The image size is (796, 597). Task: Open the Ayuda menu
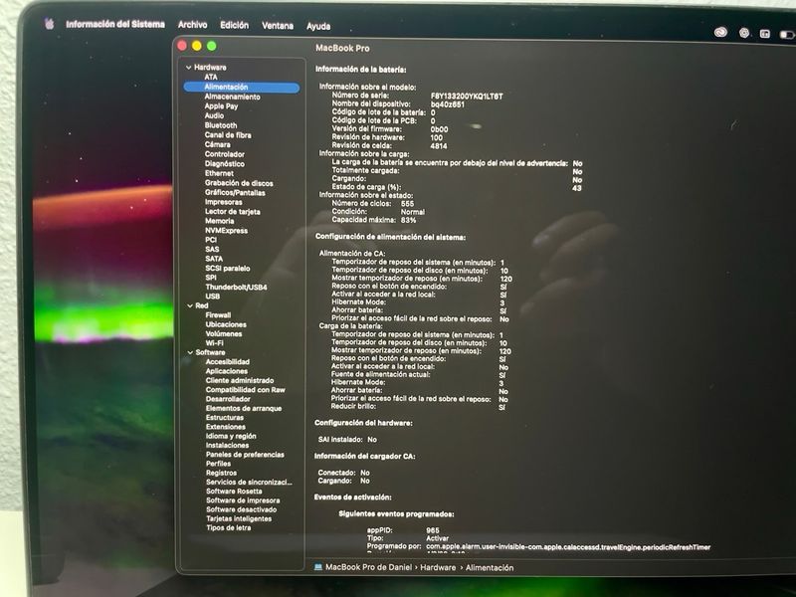point(318,26)
